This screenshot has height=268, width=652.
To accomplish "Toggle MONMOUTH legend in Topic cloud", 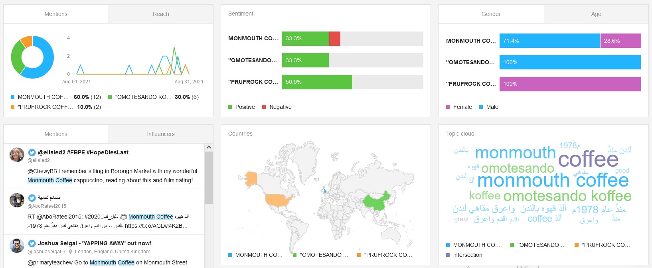I will (473, 245).
